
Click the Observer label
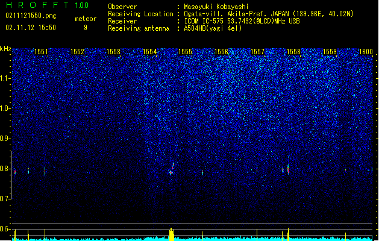[x=122, y=7]
